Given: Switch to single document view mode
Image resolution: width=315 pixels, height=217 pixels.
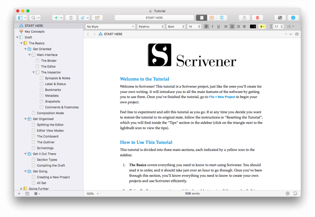Looking at the screenshot, I should coord(202,18).
